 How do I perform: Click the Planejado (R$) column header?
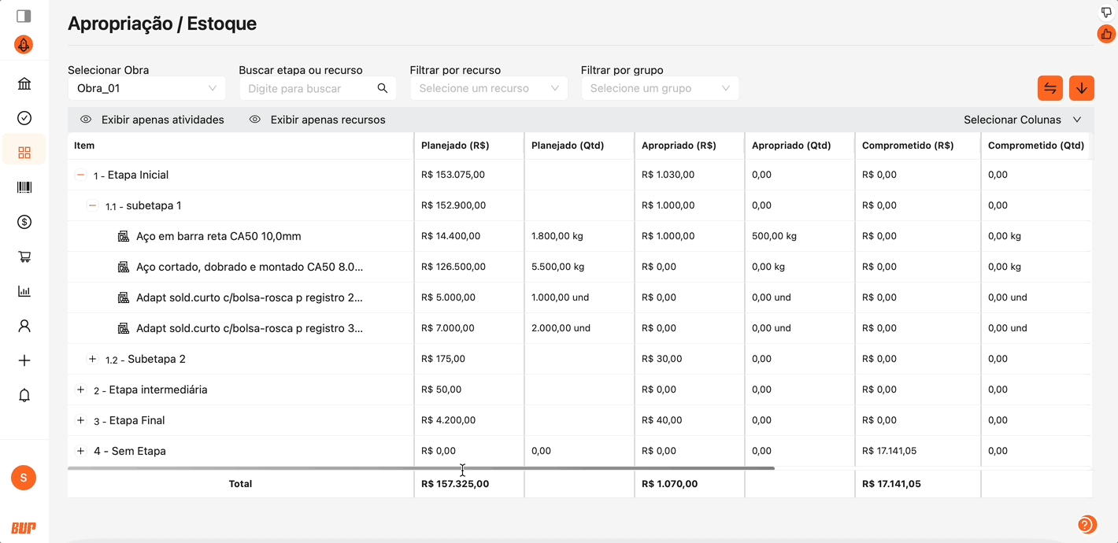pyautogui.click(x=455, y=146)
